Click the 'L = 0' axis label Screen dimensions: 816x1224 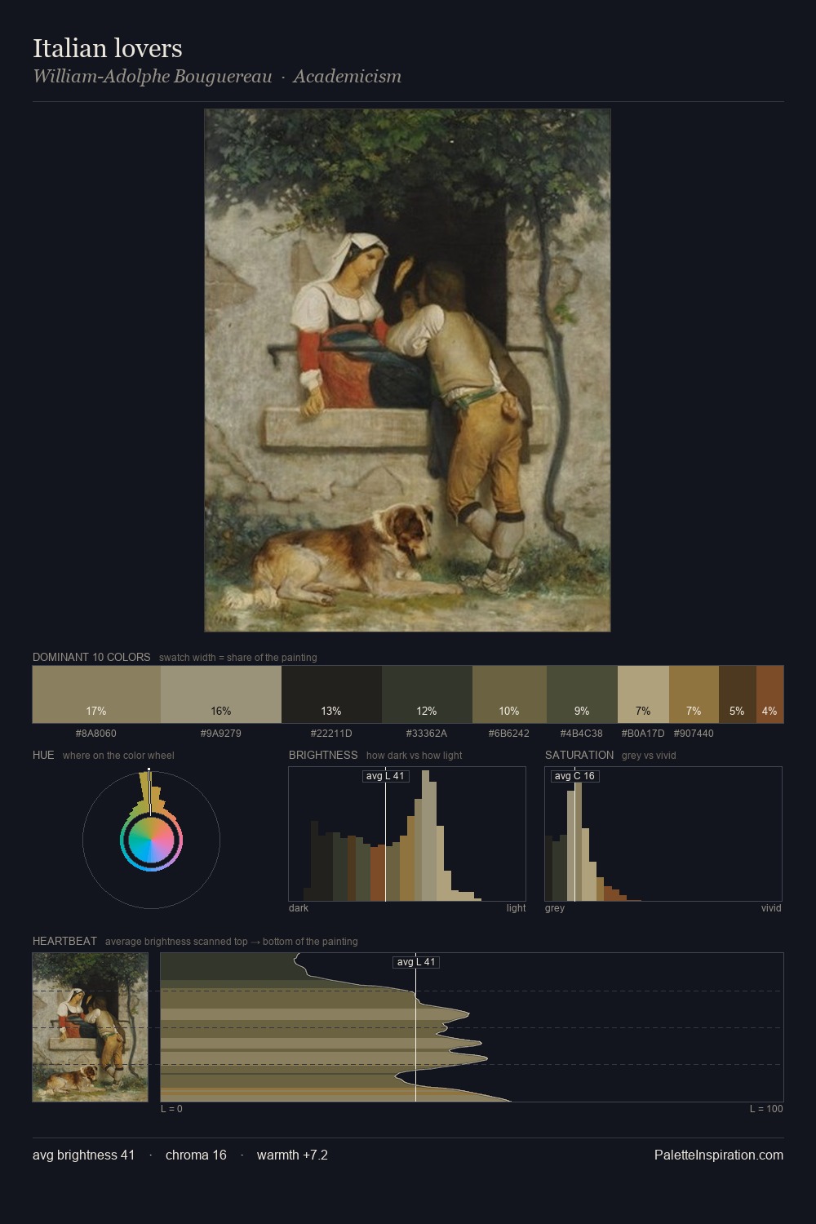pos(171,1109)
